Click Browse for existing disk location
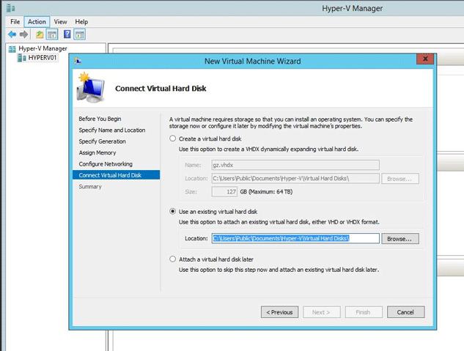 coord(401,239)
